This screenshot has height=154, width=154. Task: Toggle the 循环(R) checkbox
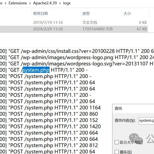click(117, 152)
